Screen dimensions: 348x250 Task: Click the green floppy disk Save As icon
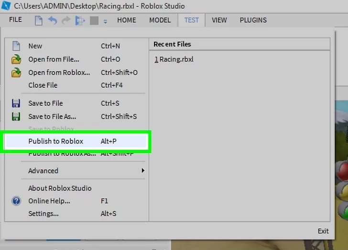(16, 116)
